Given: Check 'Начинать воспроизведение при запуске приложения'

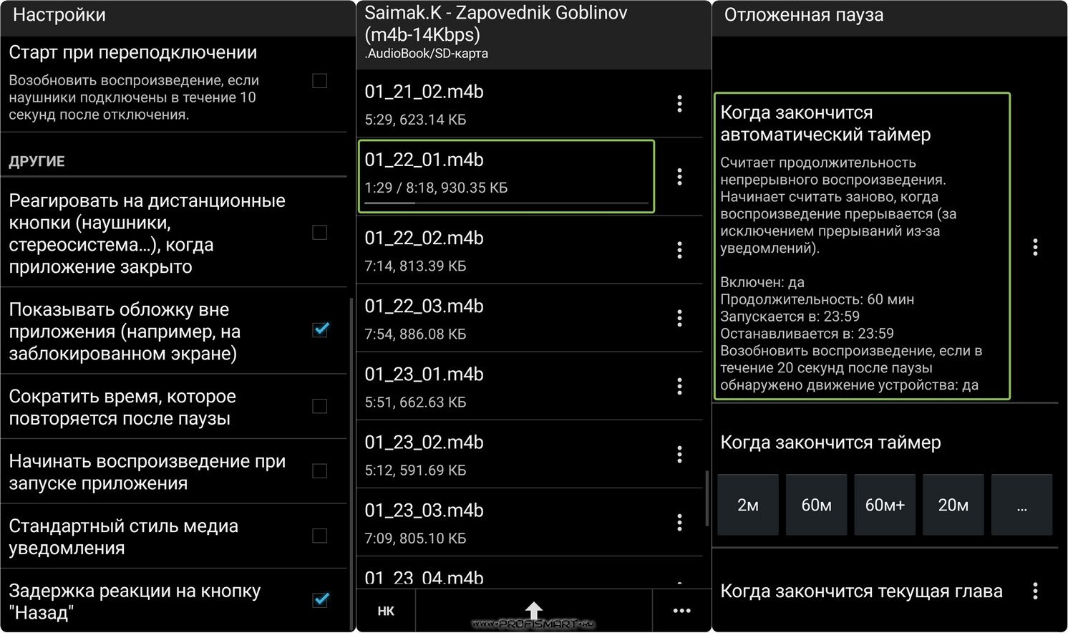Looking at the screenshot, I should pyautogui.click(x=320, y=470).
